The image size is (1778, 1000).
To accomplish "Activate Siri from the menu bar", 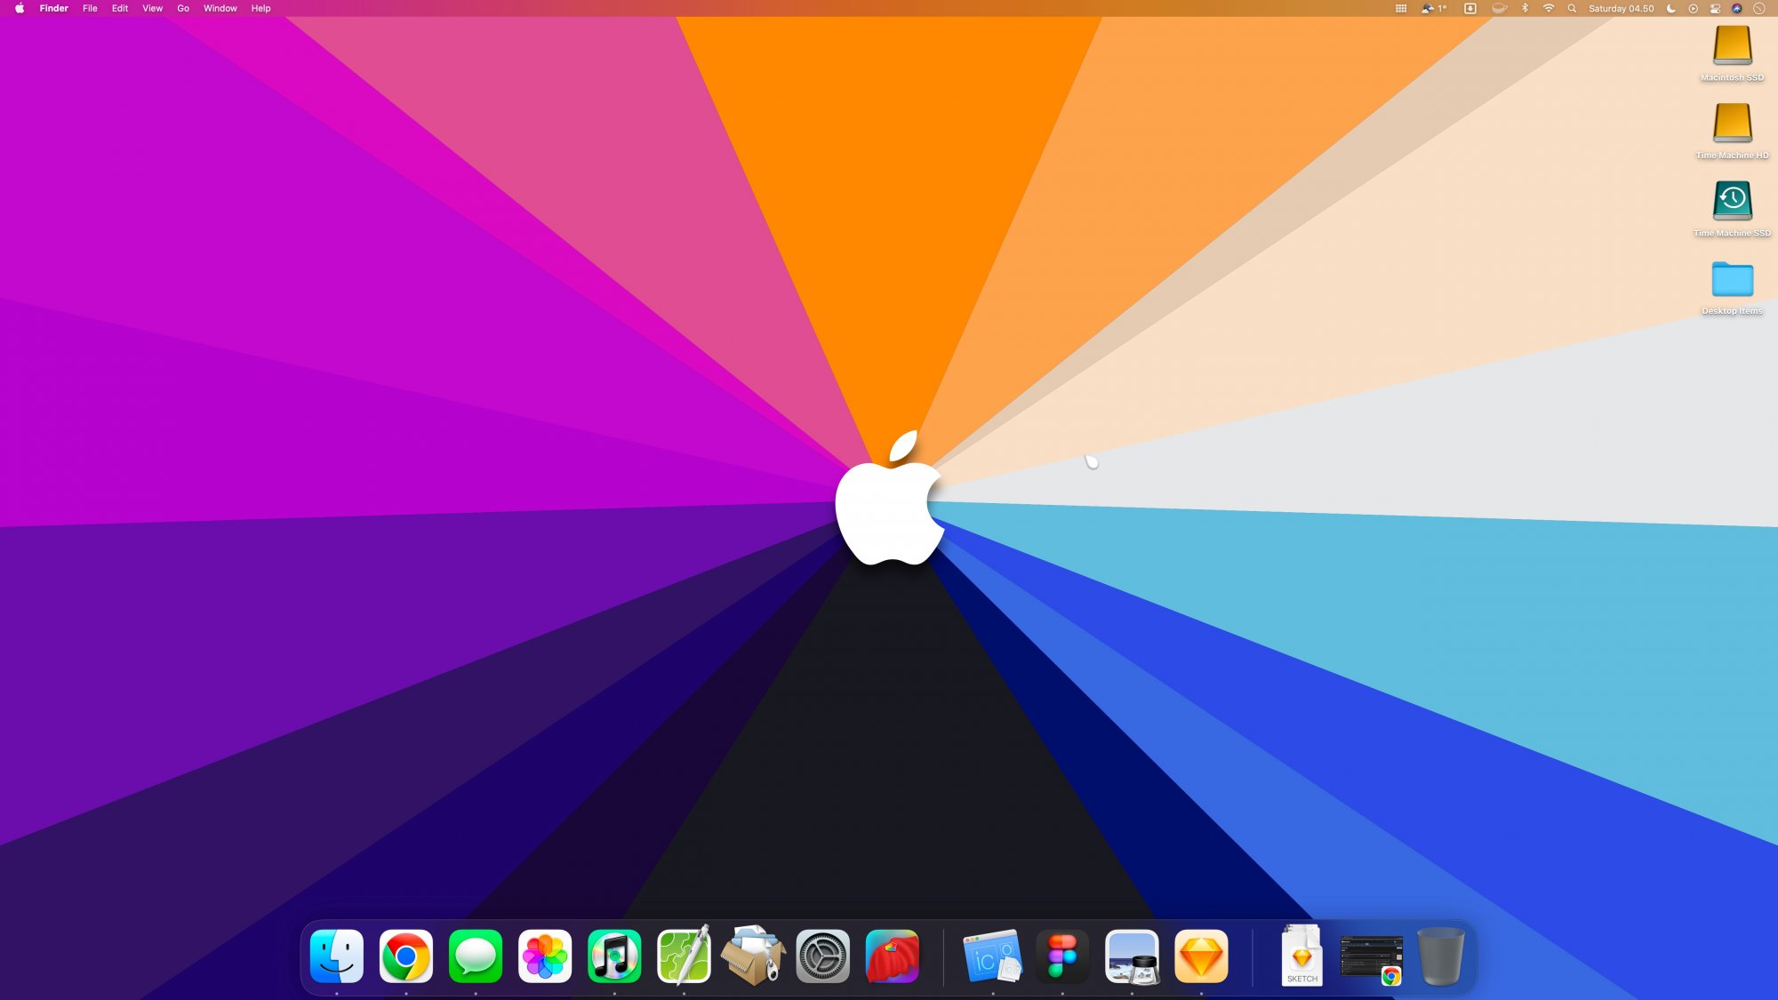I will (1737, 8).
